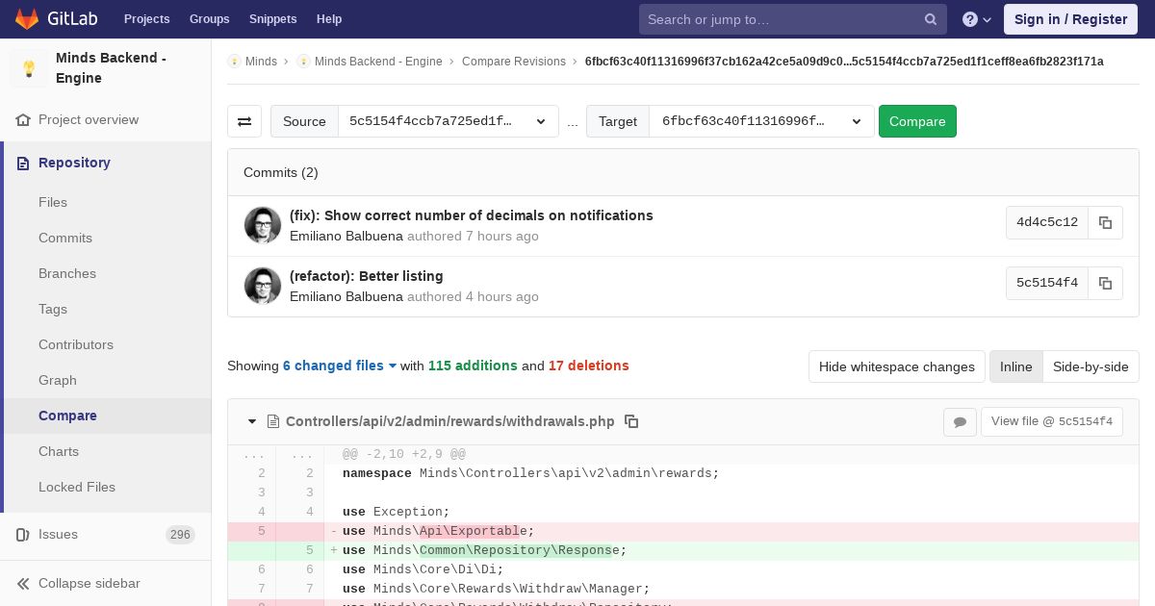
Task: Click author avatar on Better listing commit
Action: coord(263,286)
